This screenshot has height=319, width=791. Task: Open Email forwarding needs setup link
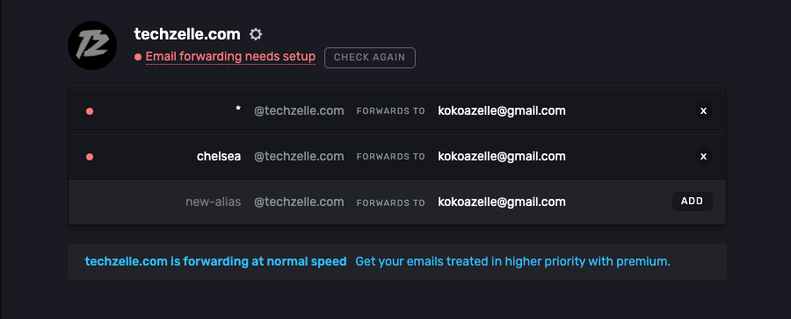tap(230, 56)
